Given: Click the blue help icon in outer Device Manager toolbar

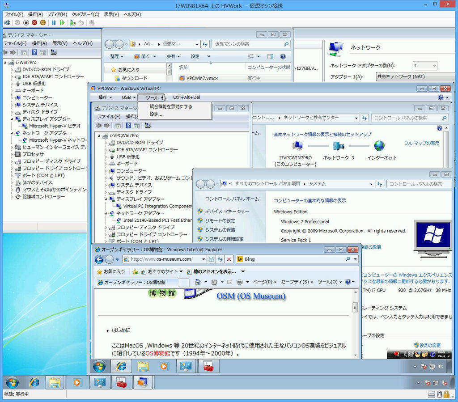Looking at the screenshot, I should pos(34,52).
